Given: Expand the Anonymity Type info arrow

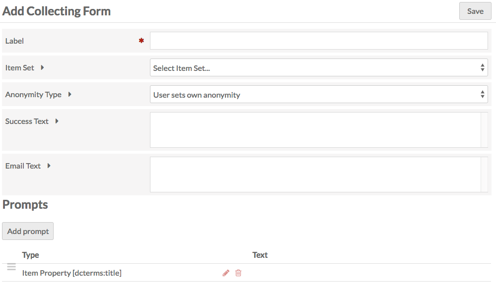Looking at the screenshot, I should (70, 94).
